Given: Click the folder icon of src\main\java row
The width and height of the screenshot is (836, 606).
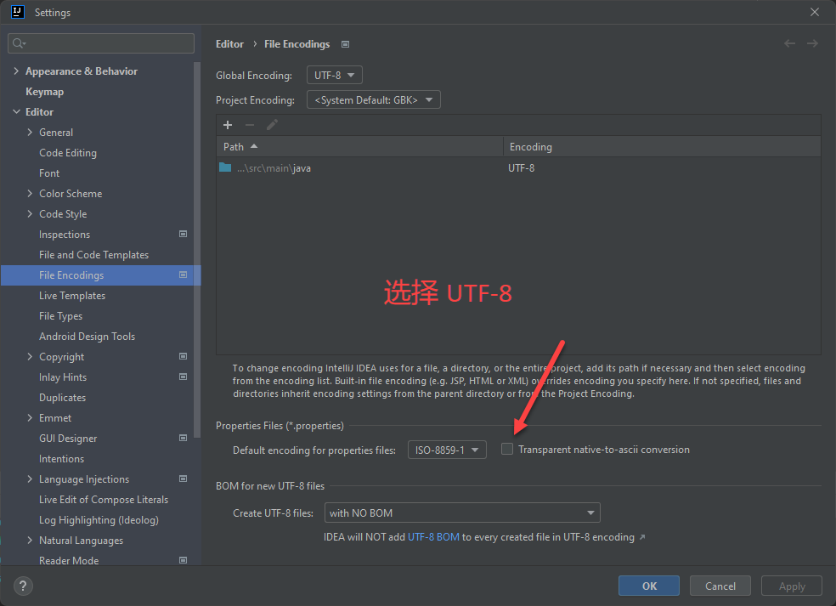Looking at the screenshot, I should point(225,167).
